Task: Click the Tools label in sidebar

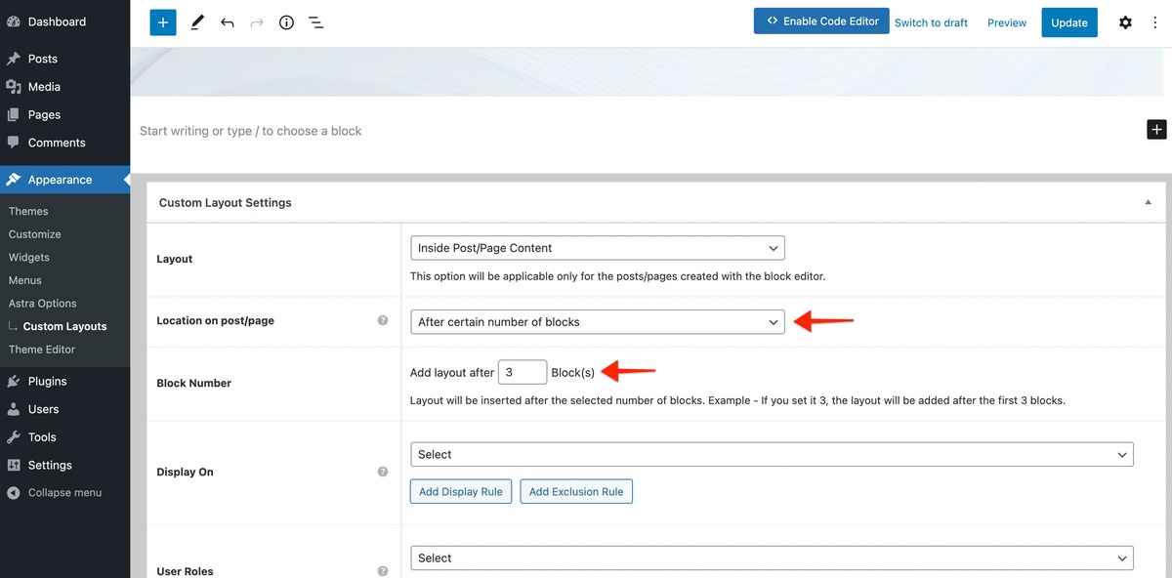Action: coord(42,436)
